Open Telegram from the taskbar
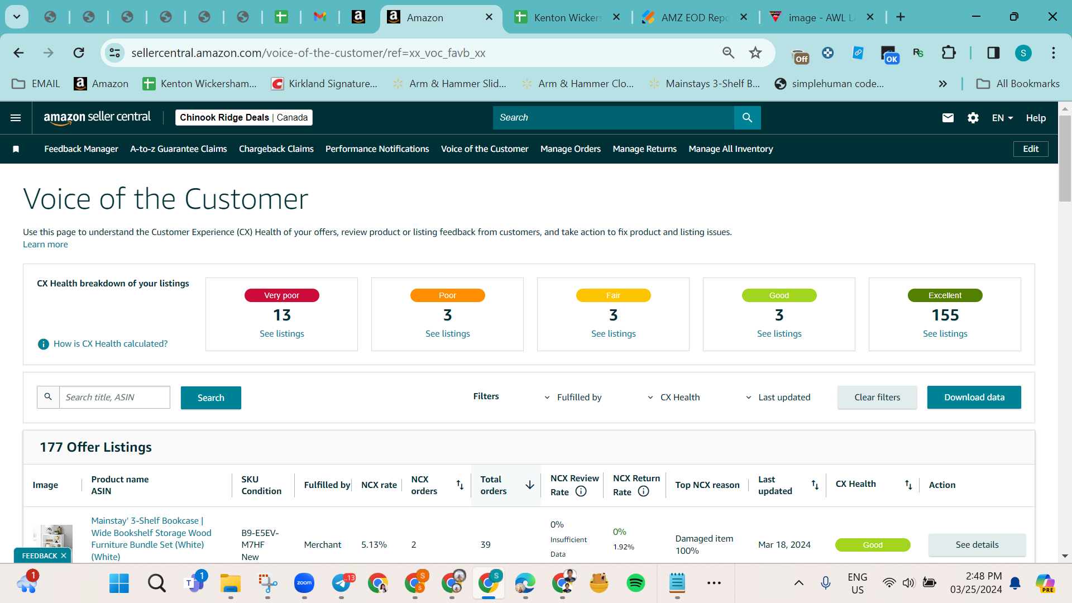1072x603 pixels. click(x=342, y=583)
